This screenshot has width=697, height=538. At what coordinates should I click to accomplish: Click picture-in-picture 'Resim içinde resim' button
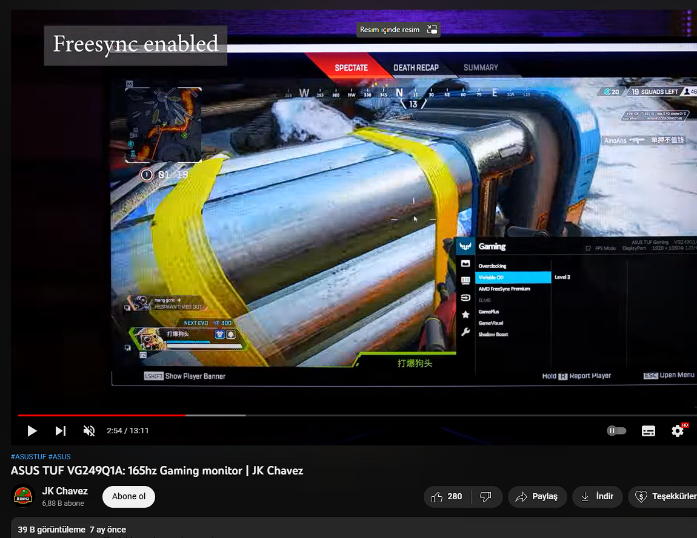(x=398, y=30)
